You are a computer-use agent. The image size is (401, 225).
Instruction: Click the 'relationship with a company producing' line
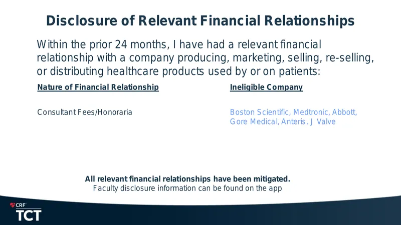(x=206, y=58)
